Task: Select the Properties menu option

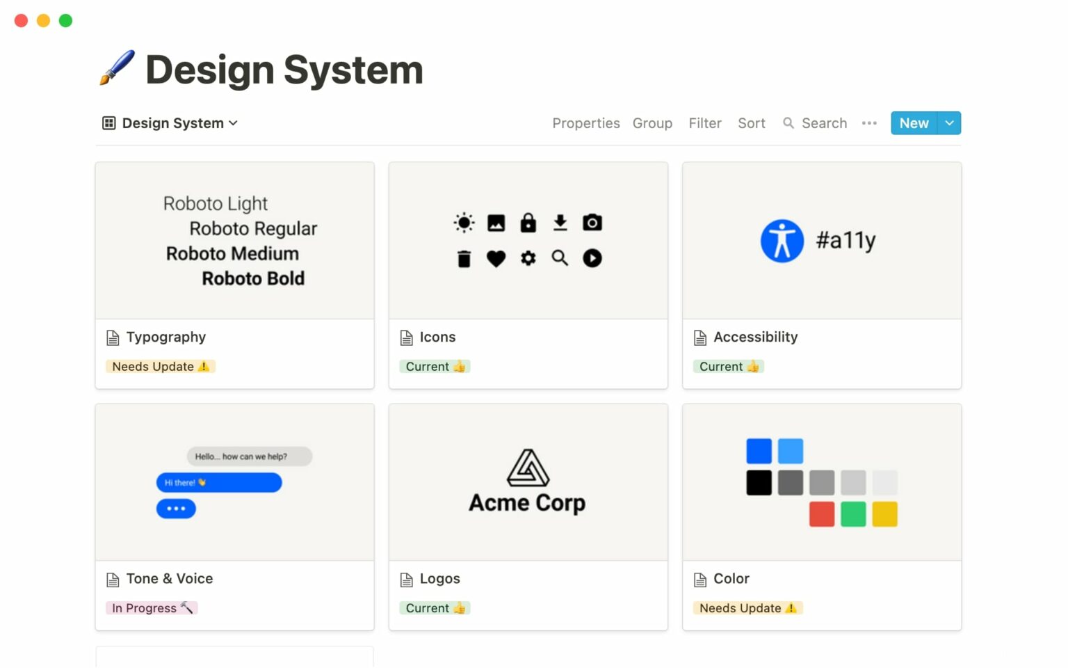Action: tap(585, 122)
